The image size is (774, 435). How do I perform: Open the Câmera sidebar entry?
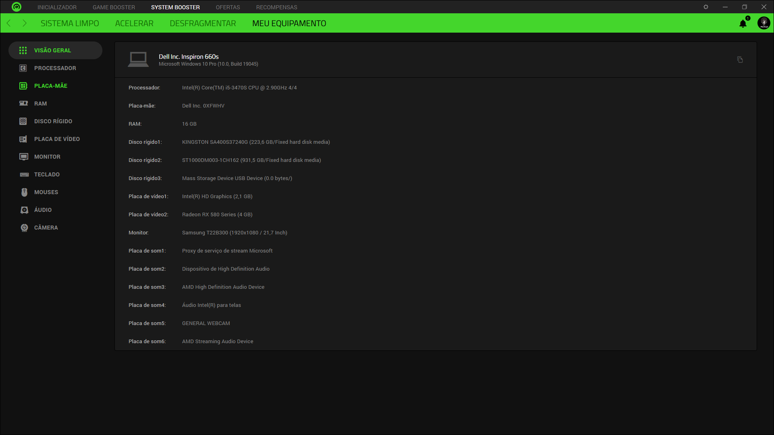click(x=55, y=228)
